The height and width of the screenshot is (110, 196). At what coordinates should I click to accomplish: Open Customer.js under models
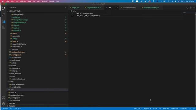coord(16,68)
